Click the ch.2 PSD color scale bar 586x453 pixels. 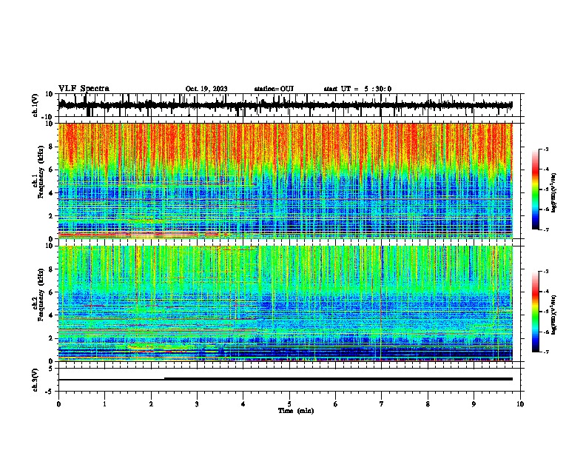point(535,312)
